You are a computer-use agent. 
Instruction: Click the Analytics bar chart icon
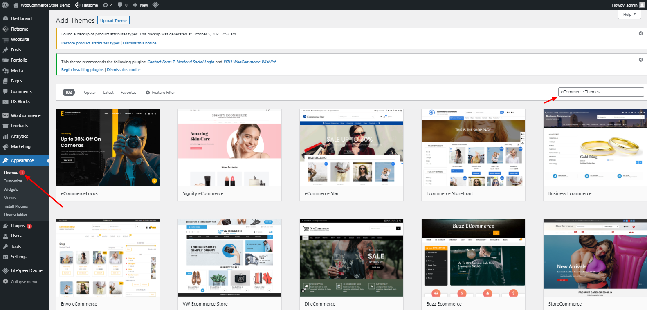coord(5,136)
